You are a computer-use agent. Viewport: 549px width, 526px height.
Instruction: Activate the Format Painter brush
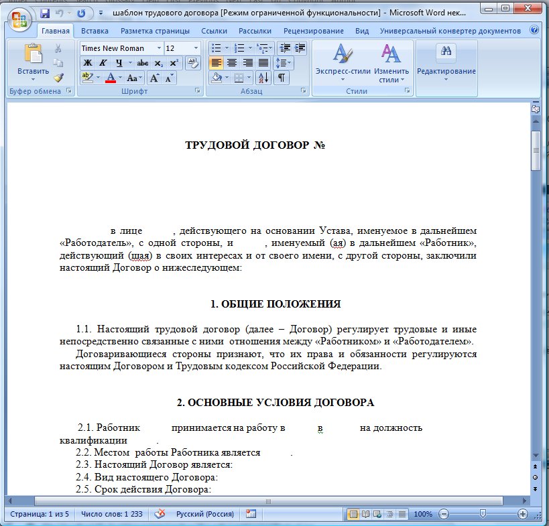tap(58, 77)
